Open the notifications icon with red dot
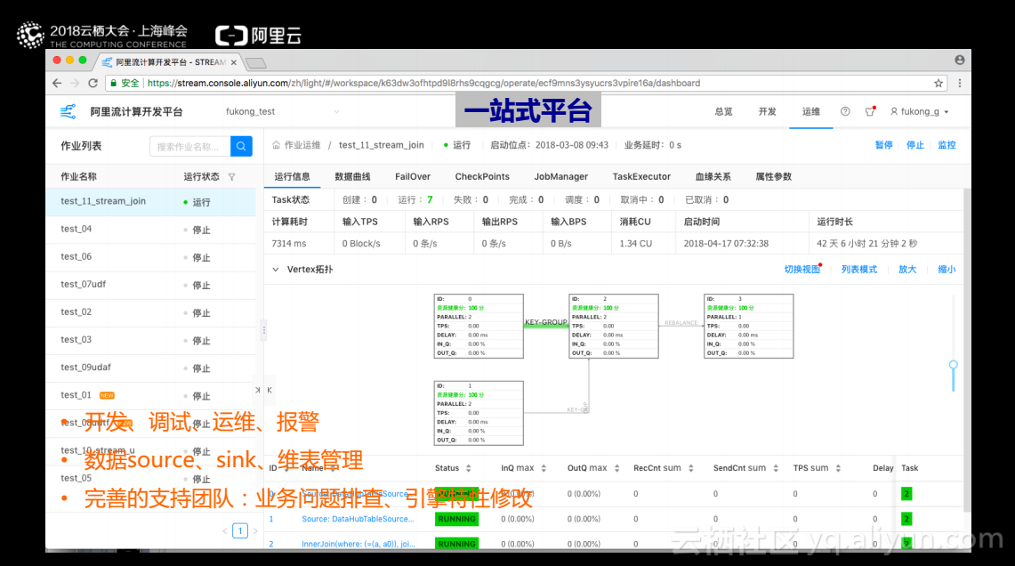This screenshot has width=1015, height=566. coord(870,111)
